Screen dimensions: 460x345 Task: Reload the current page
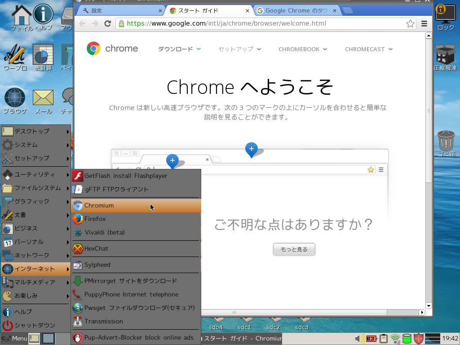click(108, 23)
